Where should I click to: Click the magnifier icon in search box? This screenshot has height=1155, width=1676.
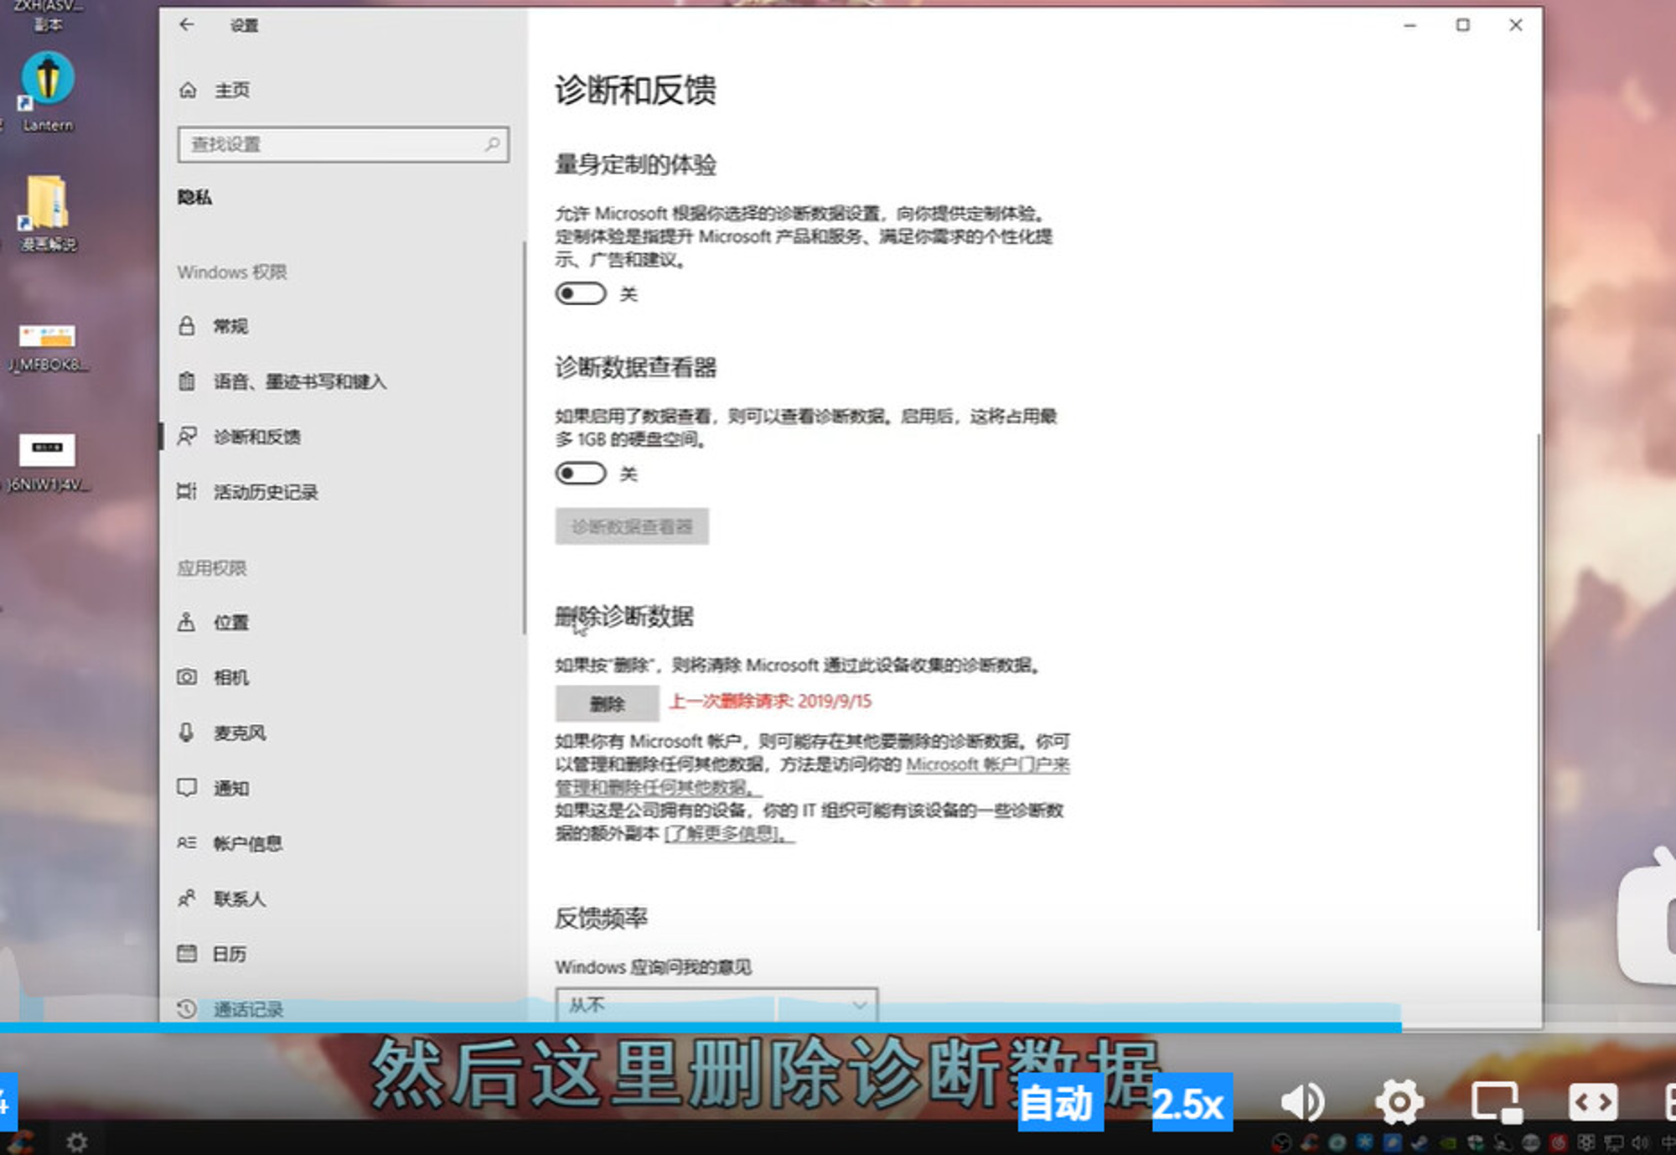(x=493, y=144)
